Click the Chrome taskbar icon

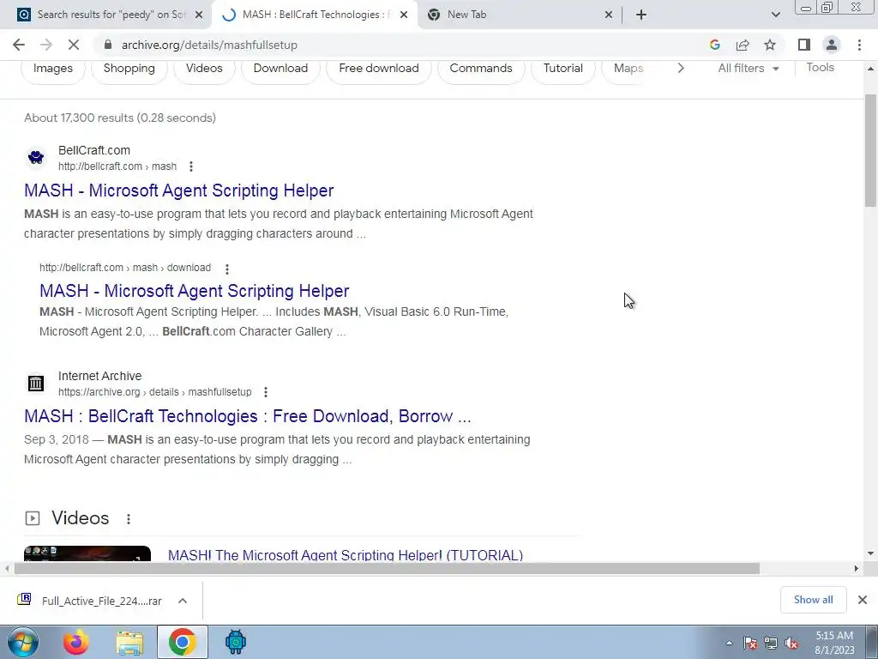pos(183,642)
